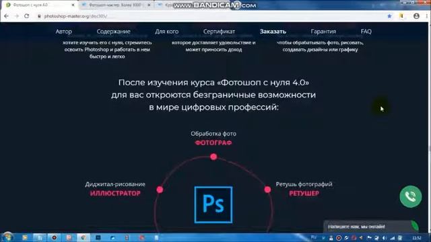
Task: Click the 'РЕТУШЕР' profession label
Action: [304, 194]
